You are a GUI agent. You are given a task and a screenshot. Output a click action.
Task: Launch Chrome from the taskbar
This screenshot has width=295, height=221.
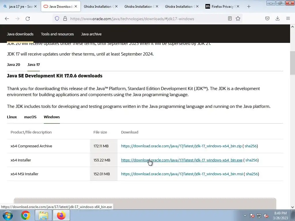pyautogui.click(x=25, y=215)
